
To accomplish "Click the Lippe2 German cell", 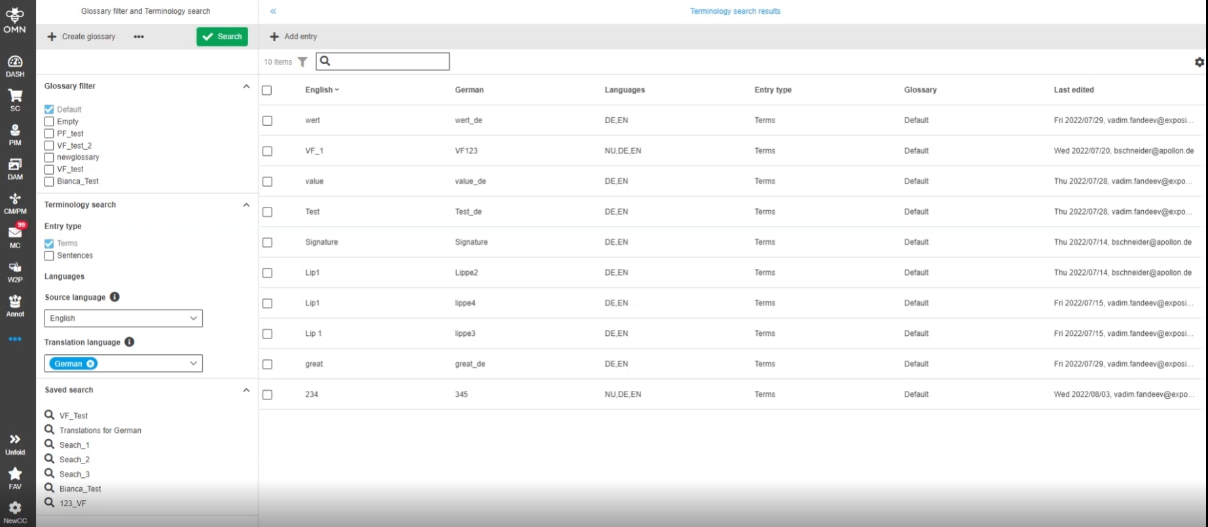I will [467, 272].
